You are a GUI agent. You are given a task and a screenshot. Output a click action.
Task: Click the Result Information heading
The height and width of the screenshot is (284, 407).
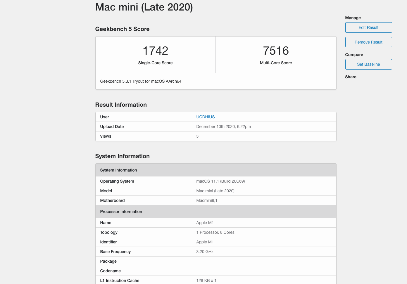click(x=121, y=105)
